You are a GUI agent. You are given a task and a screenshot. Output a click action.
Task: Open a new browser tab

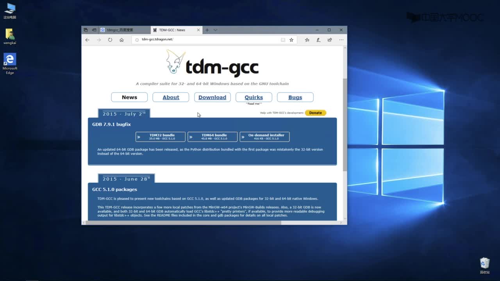[x=207, y=30]
